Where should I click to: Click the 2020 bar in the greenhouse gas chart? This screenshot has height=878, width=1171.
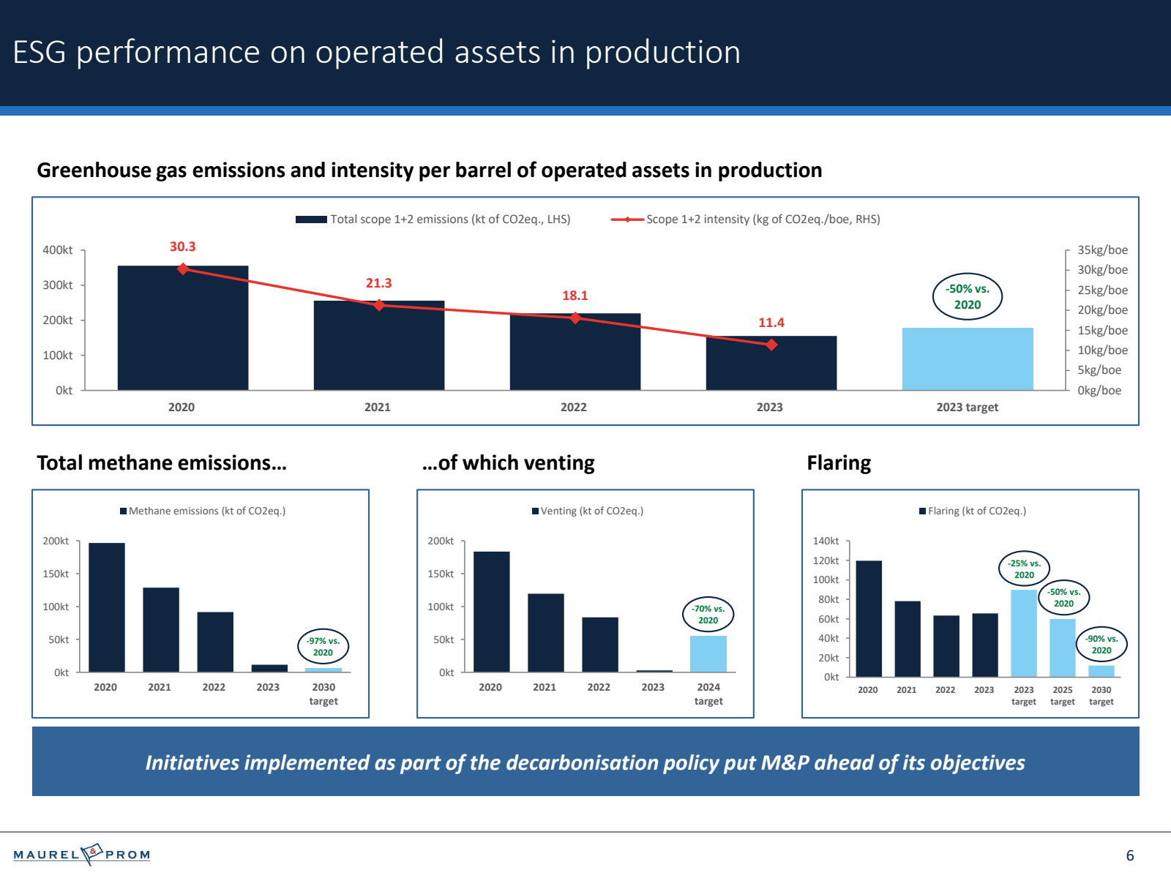(183, 328)
